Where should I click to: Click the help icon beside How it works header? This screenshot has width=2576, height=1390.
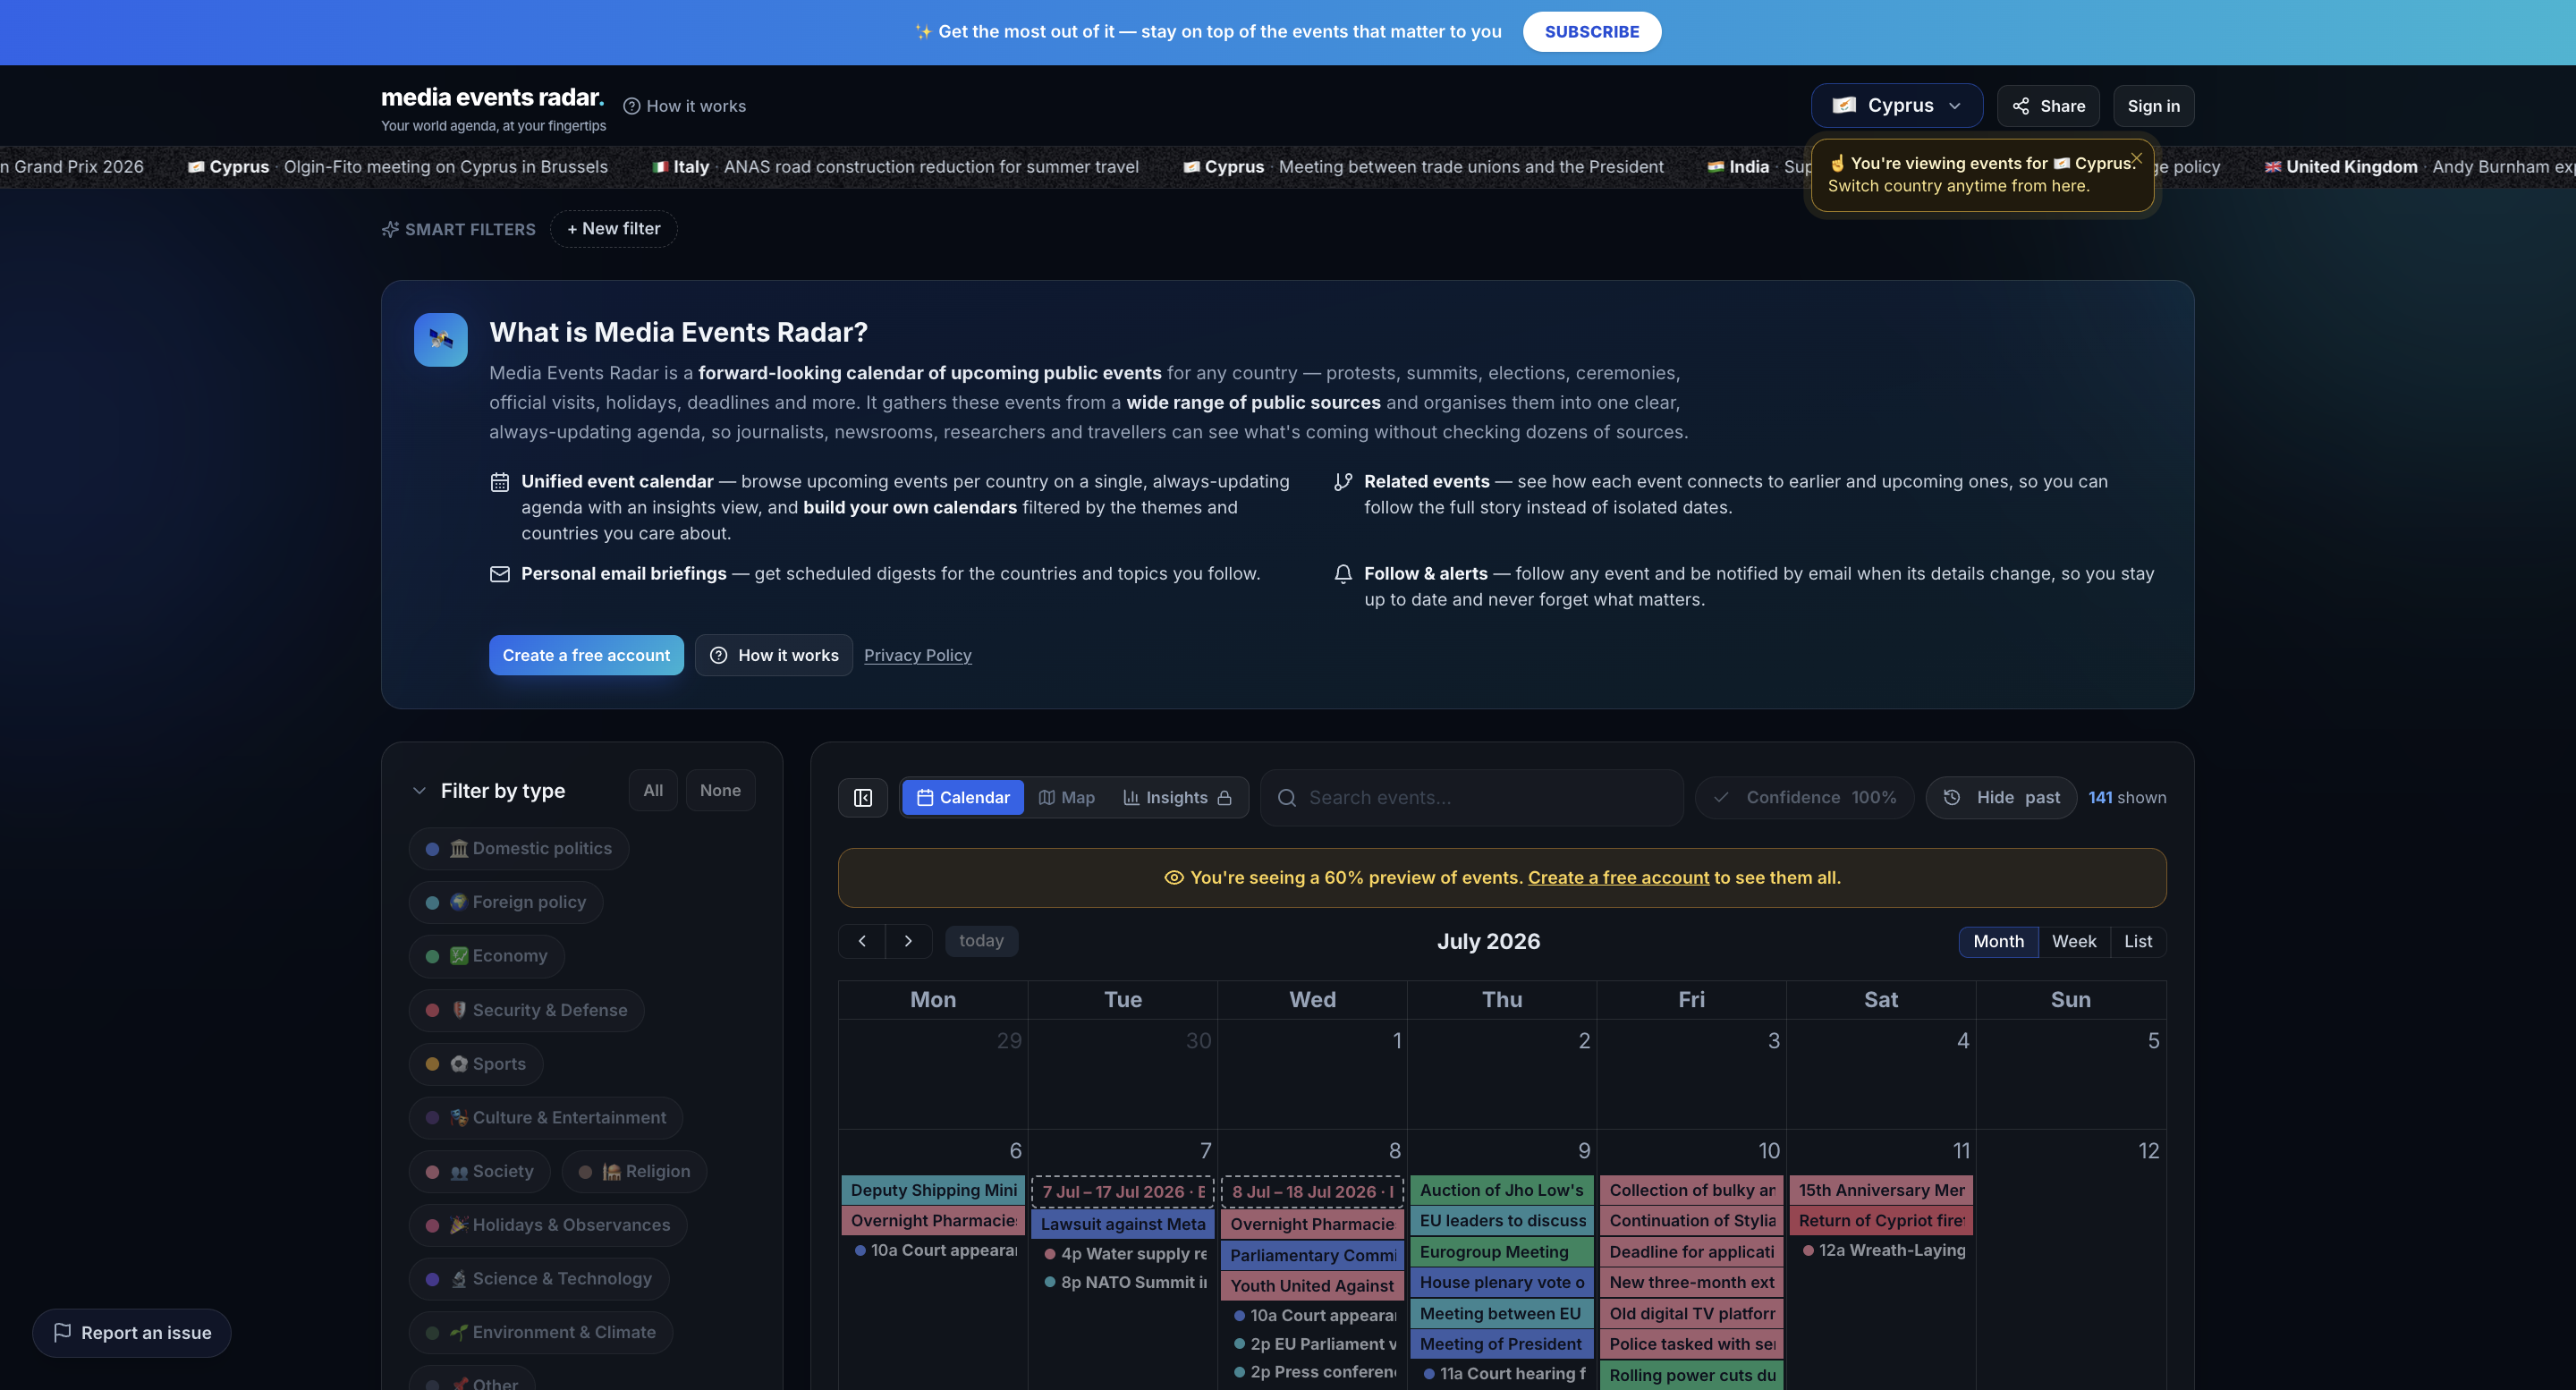coord(631,106)
